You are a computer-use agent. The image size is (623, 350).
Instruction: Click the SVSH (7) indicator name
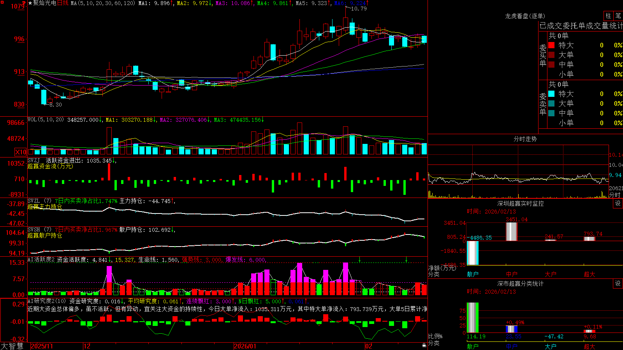tap(39, 230)
